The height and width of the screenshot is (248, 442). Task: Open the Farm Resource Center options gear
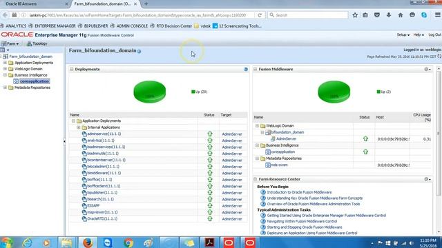tap(427, 179)
